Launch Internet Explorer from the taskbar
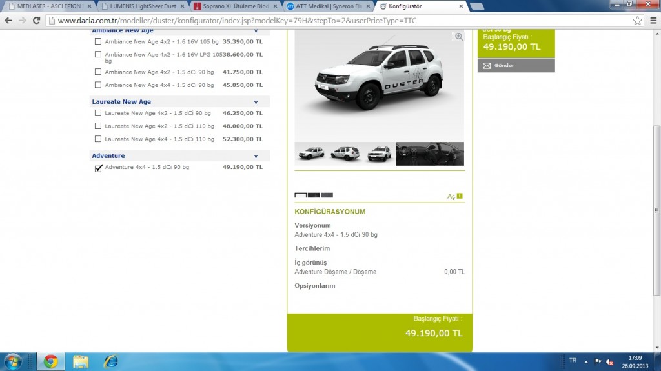The image size is (661, 371). pos(110,361)
